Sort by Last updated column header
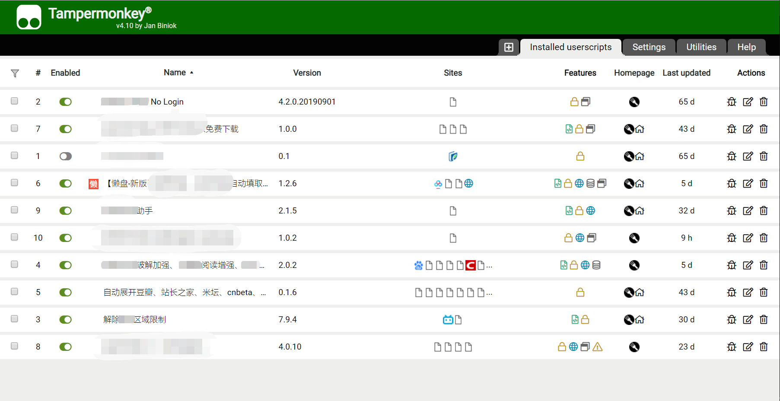Screen dimensions: 780x401 tap(686, 73)
